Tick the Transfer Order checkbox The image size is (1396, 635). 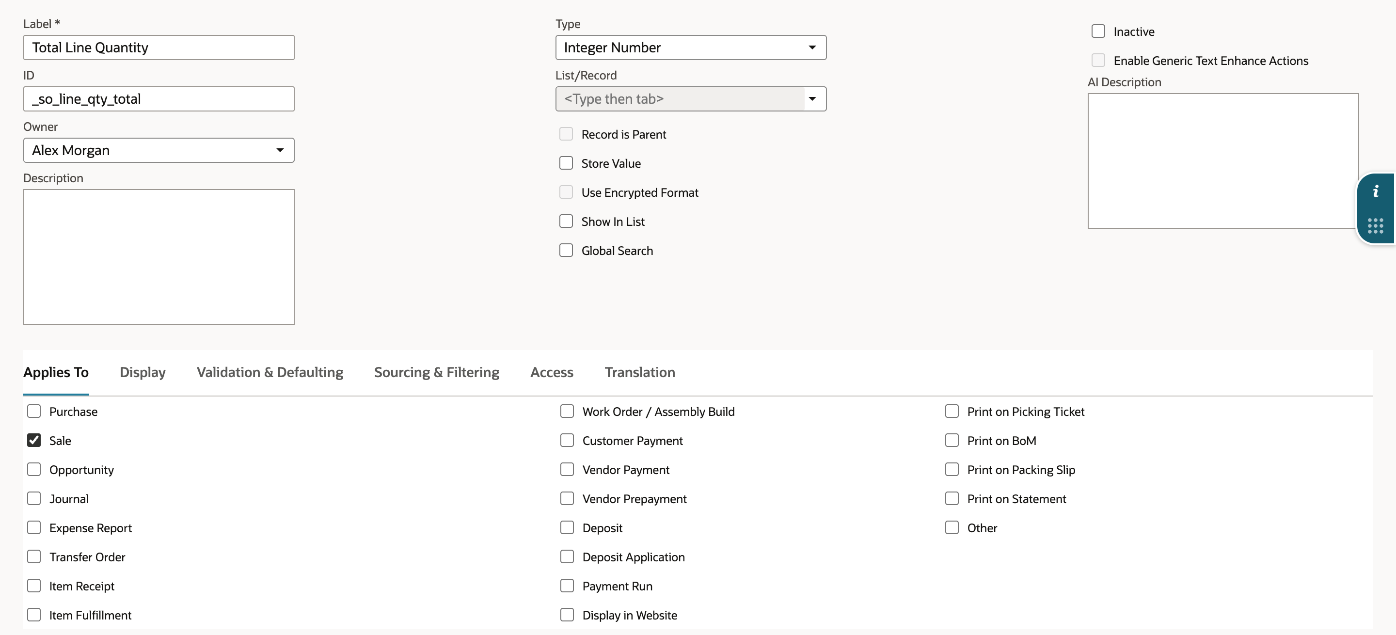33,556
